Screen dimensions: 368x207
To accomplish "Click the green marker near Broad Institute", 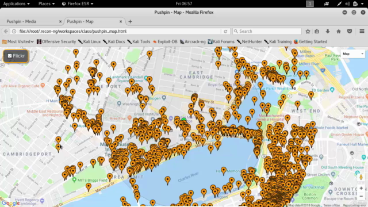I will 184,120.
